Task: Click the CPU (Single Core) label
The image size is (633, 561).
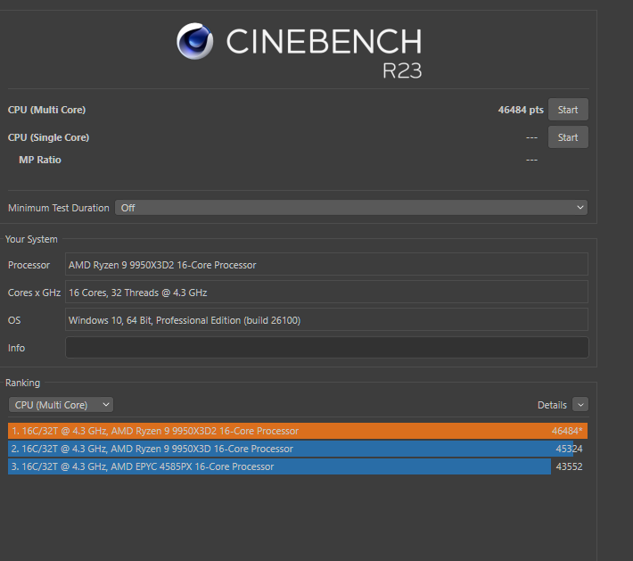Action: point(48,137)
